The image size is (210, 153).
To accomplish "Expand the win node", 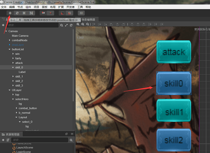I will click(x=13, y=54).
